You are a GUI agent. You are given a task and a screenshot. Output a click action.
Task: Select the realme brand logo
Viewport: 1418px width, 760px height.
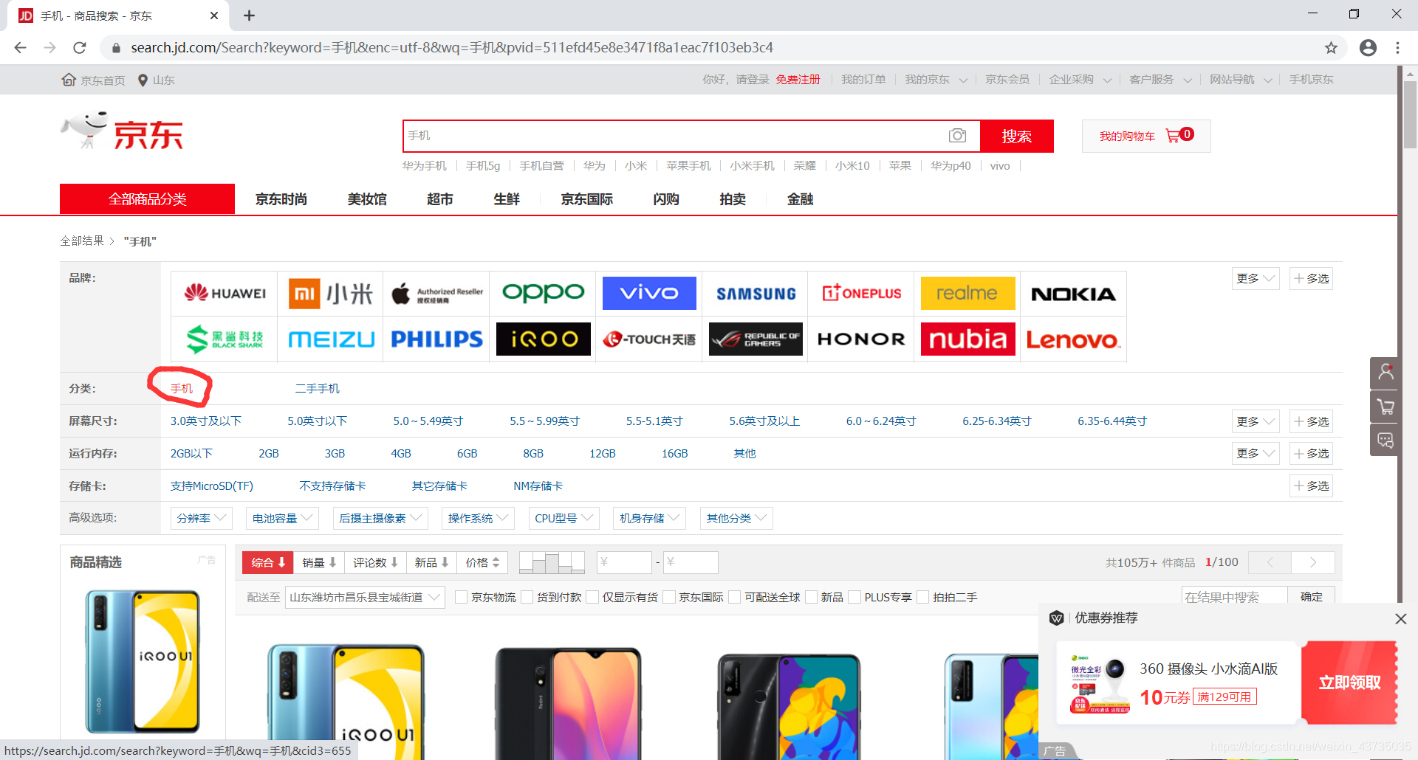click(x=967, y=294)
